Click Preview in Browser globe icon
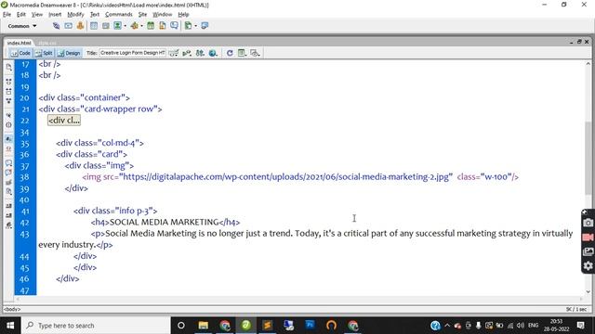The height and width of the screenshot is (334, 595). pyautogui.click(x=213, y=53)
